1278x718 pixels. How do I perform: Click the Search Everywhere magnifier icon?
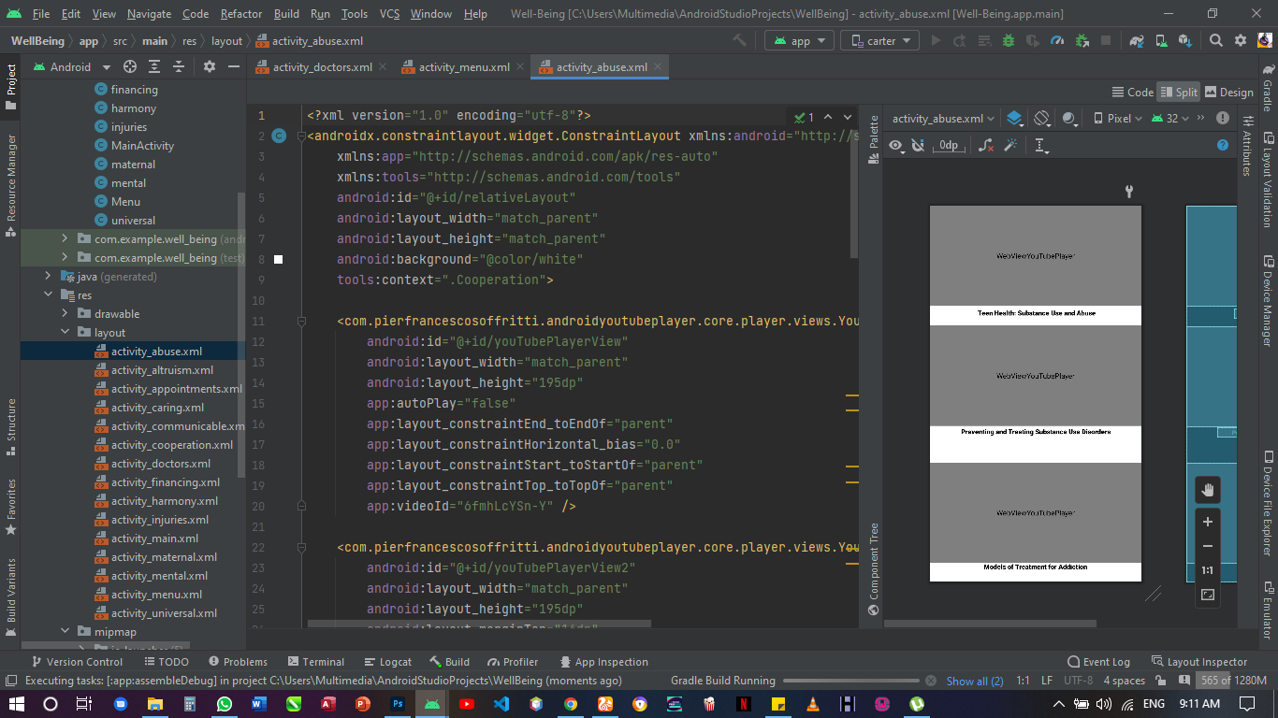tap(1215, 41)
